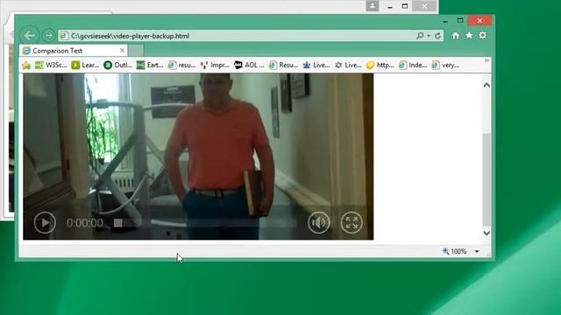Open the Tools gear icon
561x315 pixels.
tap(483, 35)
